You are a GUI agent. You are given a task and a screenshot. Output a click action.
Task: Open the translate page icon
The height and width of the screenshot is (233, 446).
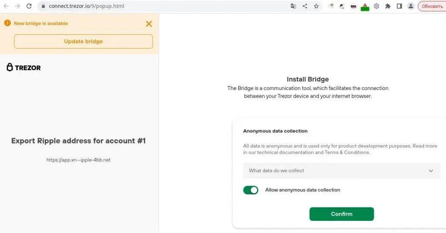point(293,6)
